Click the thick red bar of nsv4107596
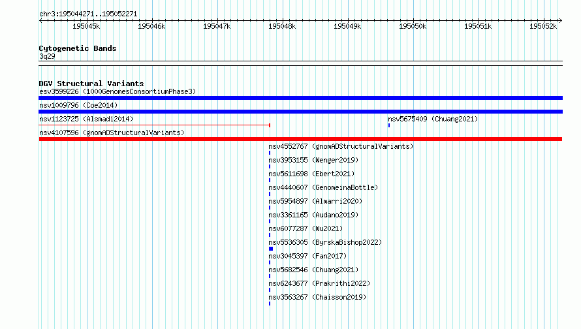 point(300,139)
